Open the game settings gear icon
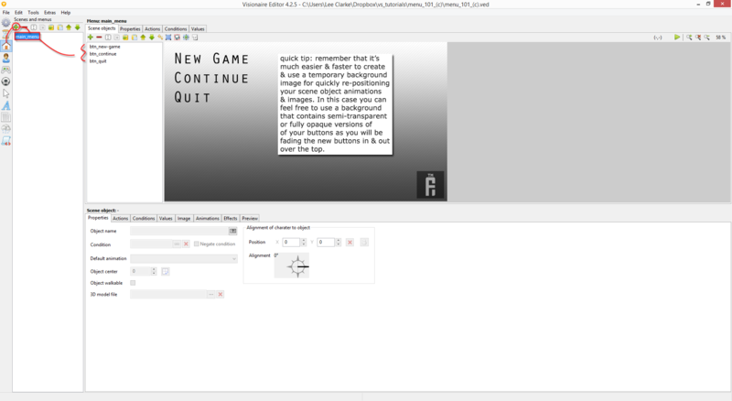Image resolution: width=732 pixels, height=401 pixels. 6,22
